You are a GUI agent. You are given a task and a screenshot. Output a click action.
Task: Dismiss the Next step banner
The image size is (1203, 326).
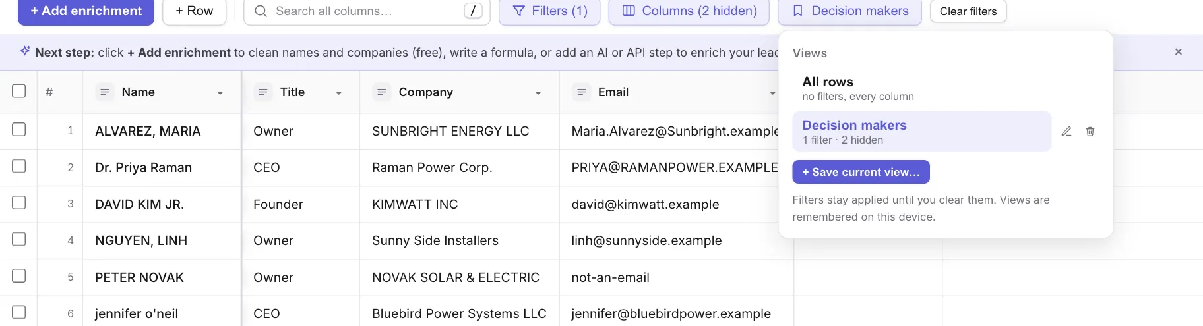pos(1179,51)
